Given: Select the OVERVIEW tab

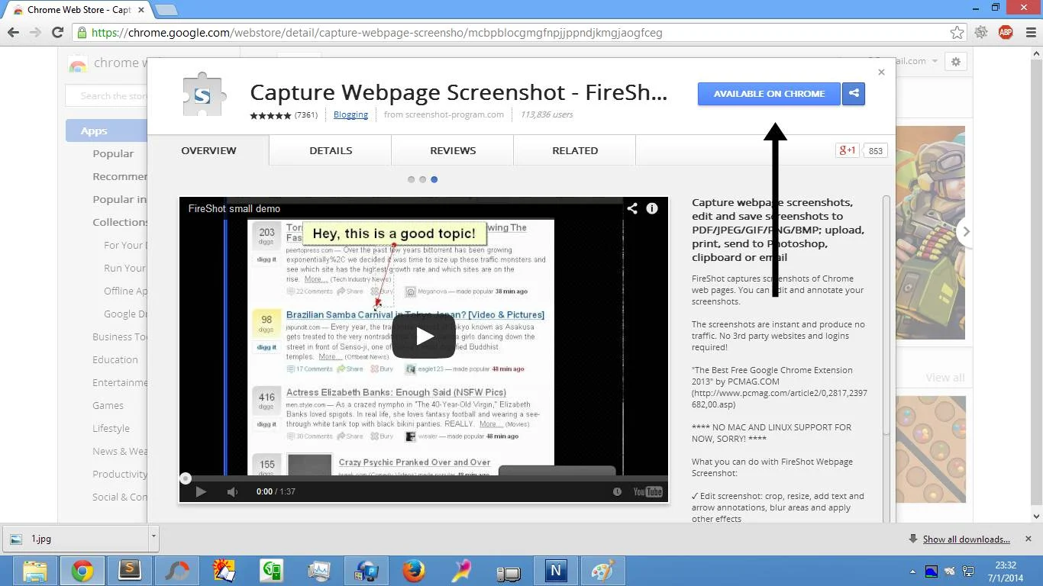Looking at the screenshot, I should [x=208, y=150].
